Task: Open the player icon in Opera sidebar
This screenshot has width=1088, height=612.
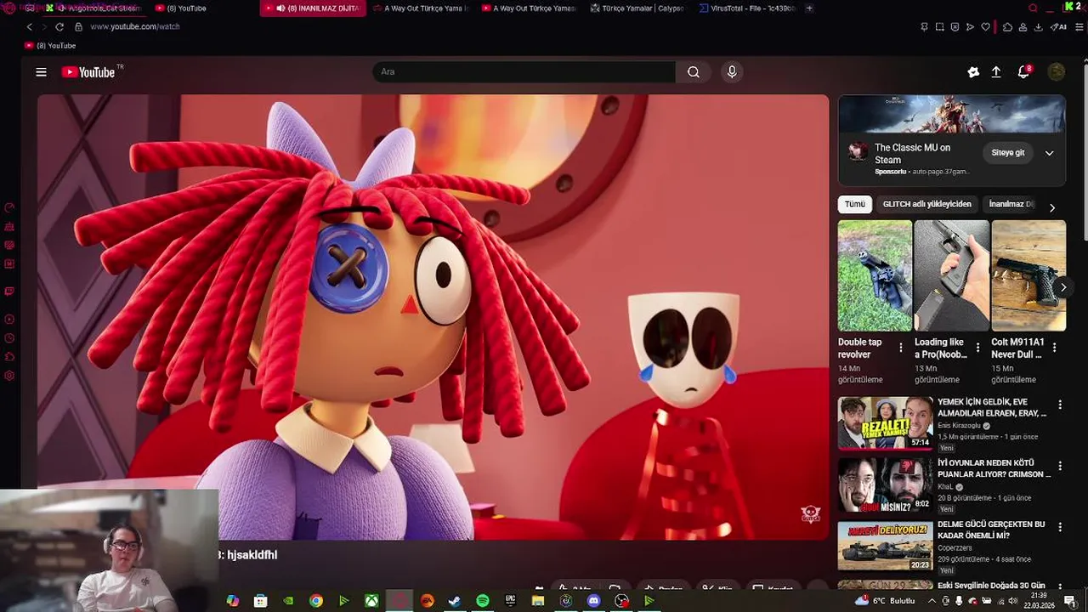Action: 10,319
